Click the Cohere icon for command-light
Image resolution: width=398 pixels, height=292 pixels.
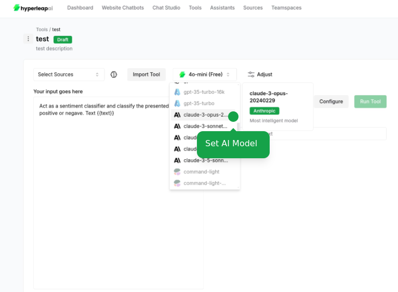177,172
